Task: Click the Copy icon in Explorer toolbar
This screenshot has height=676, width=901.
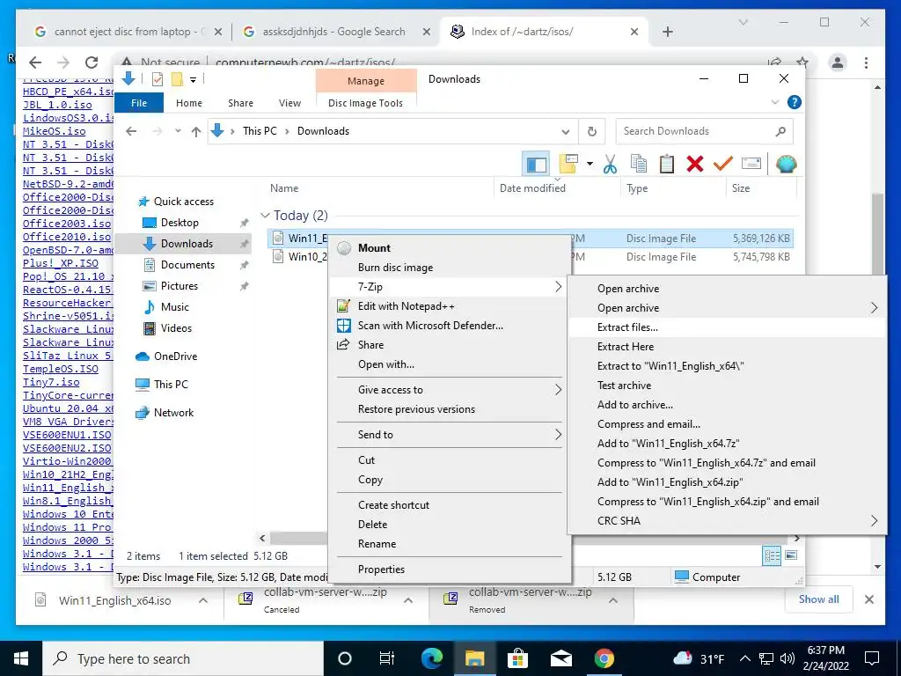Action: [x=639, y=165]
